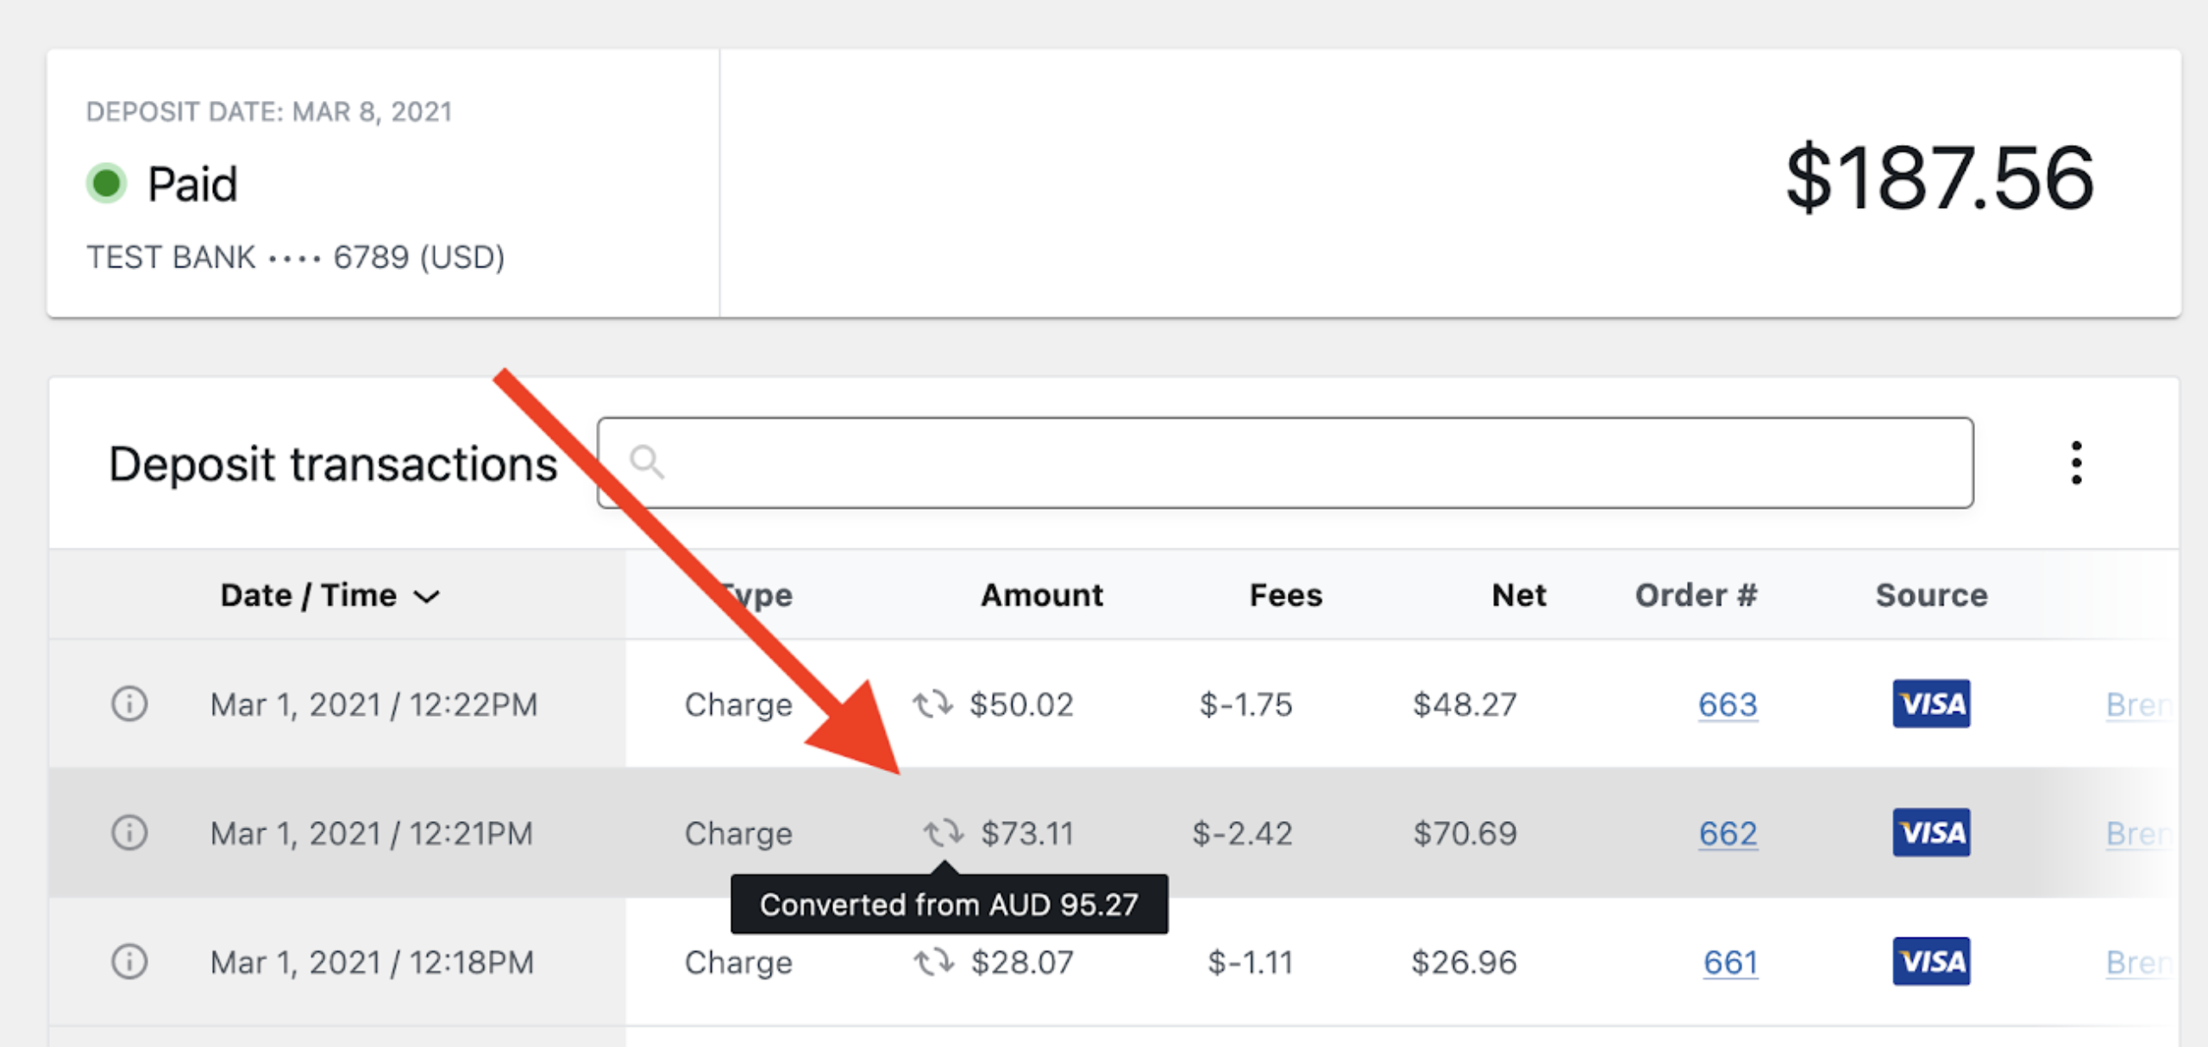Click the Net column header
2208x1047 pixels.
(x=1518, y=595)
